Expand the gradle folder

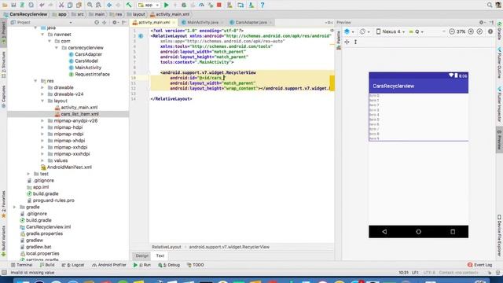[x=14, y=207]
